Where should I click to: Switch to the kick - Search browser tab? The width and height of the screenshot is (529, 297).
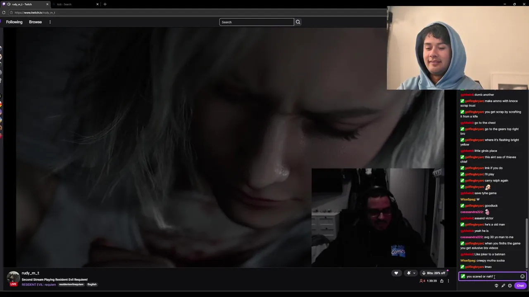[76, 4]
